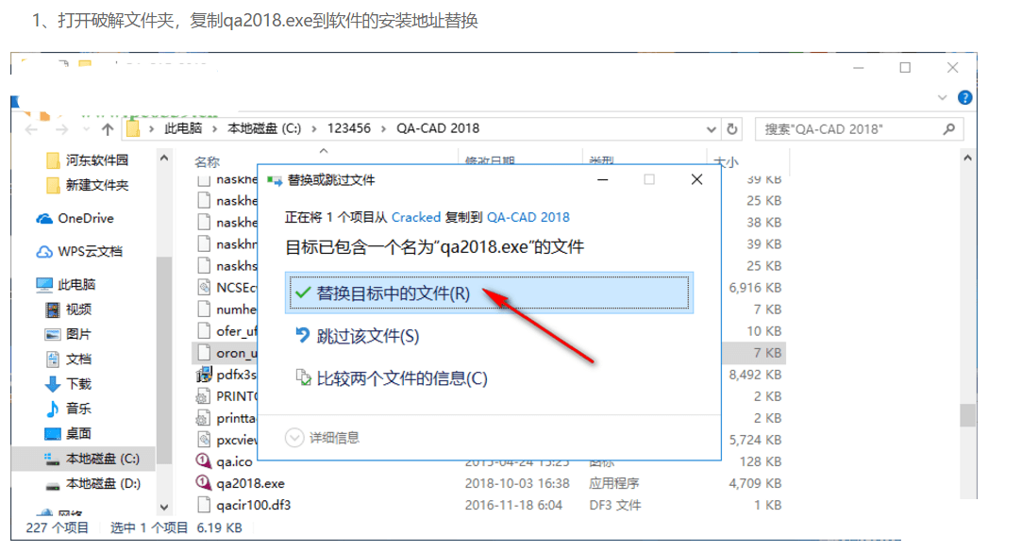Open the QA-CAD 2018 destination link in dialog
Screen dimensions: 1022x552
click(528, 217)
